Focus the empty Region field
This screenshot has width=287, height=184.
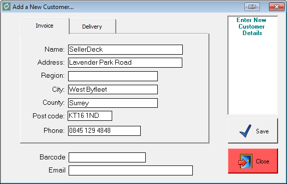(x=113, y=76)
